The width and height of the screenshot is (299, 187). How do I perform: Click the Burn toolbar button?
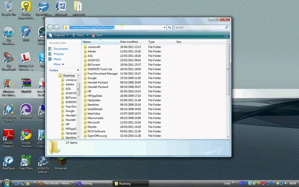point(97,35)
